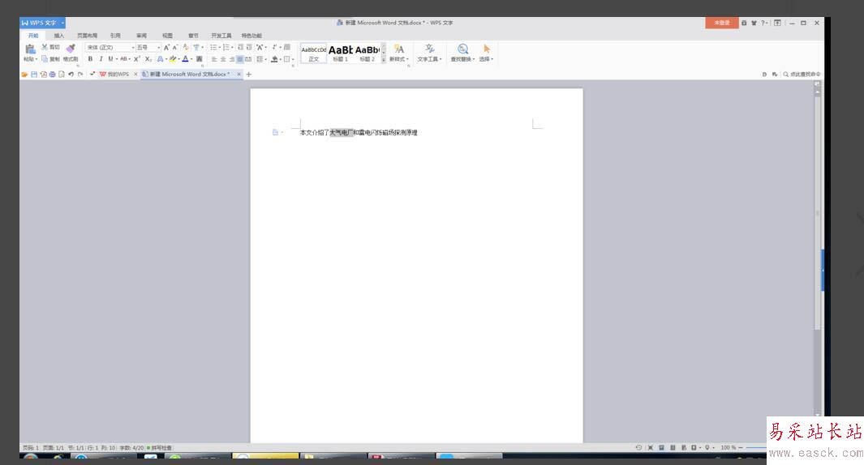Apply the Heading 1 style
Screen dimensions: 864x465
pyautogui.click(x=341, y=53)
